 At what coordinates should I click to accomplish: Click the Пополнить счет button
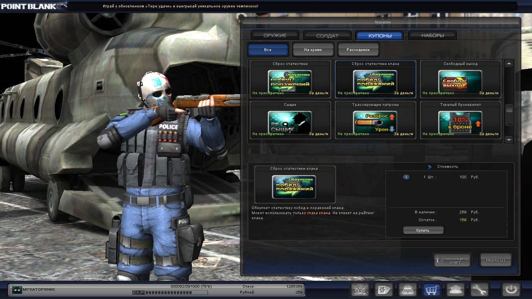452,260
